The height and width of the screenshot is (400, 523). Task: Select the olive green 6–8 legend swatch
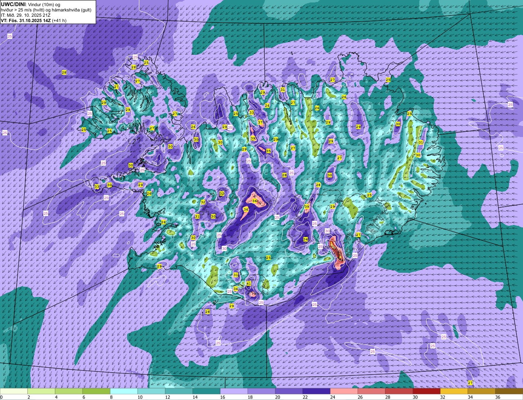(96, 391)
